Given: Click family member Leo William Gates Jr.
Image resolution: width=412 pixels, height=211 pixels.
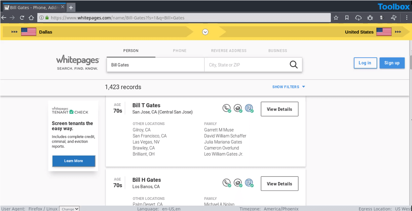Looking at the screenshot, I should [x=224, y=154].
